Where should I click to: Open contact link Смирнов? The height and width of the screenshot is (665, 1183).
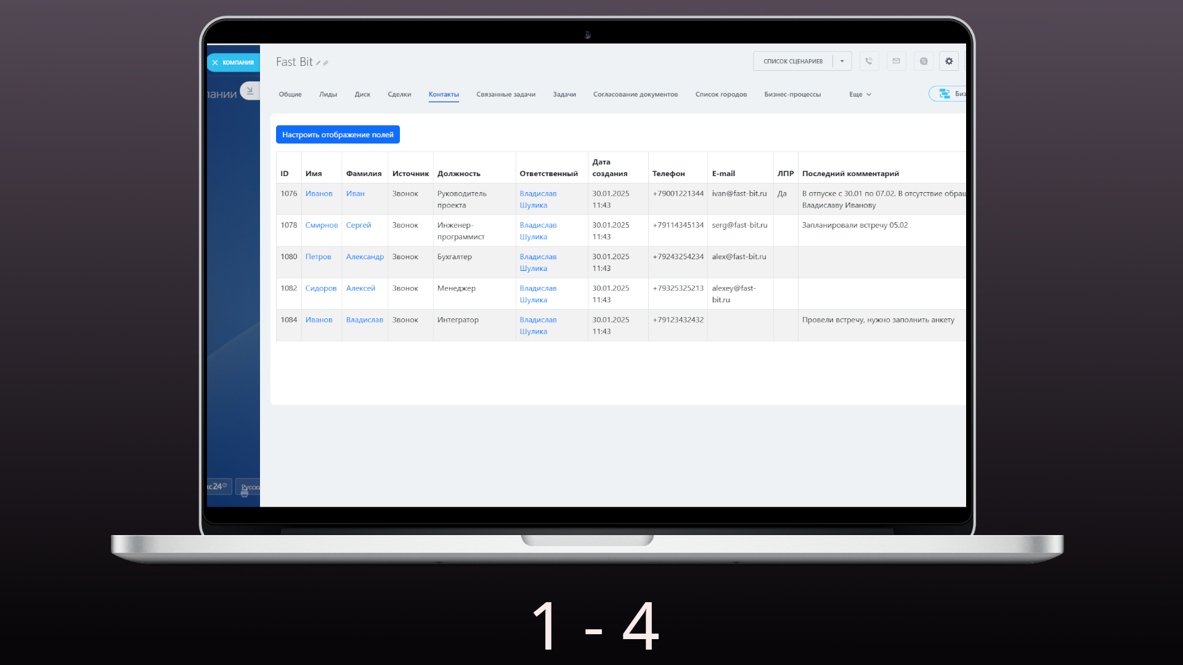321,225
